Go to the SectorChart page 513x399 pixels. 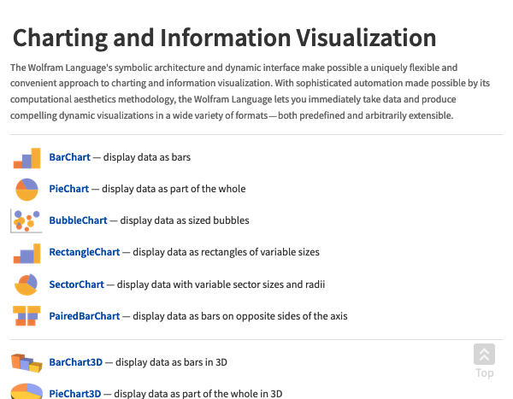77,285
